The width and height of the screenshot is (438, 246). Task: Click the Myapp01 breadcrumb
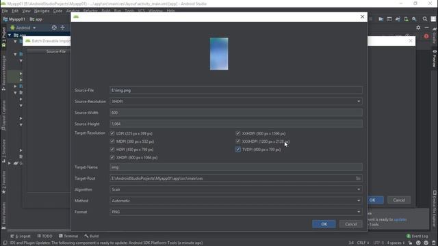pos(14,19)
